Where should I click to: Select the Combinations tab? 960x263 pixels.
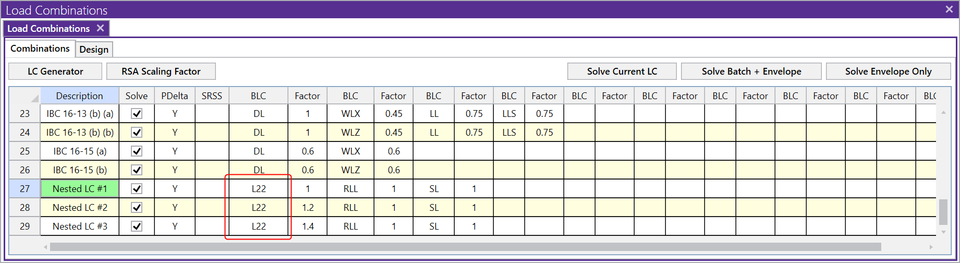[40, 49]
